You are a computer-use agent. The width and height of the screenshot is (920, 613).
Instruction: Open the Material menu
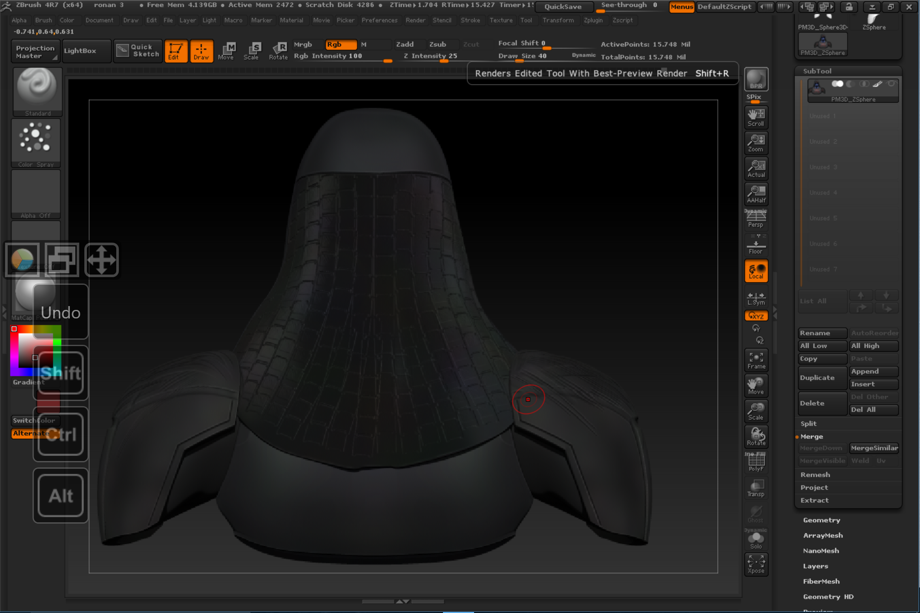click(292, 20)
